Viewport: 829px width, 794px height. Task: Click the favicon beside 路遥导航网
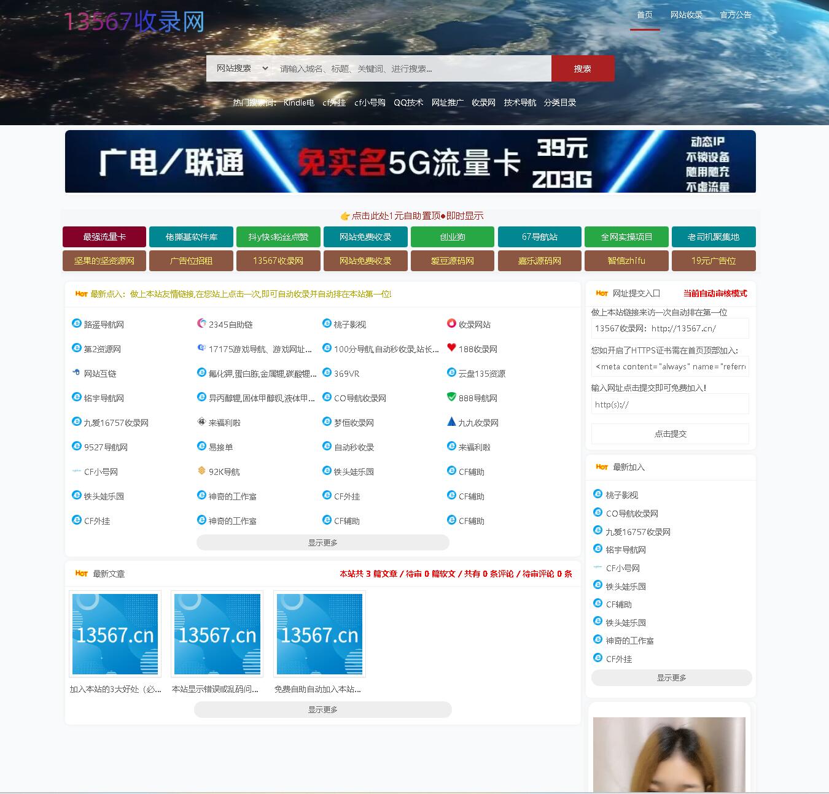pyautogui.click(x=77, y=323)
